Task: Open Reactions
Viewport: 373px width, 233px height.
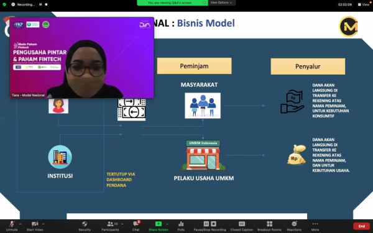Action: (294, 226)
